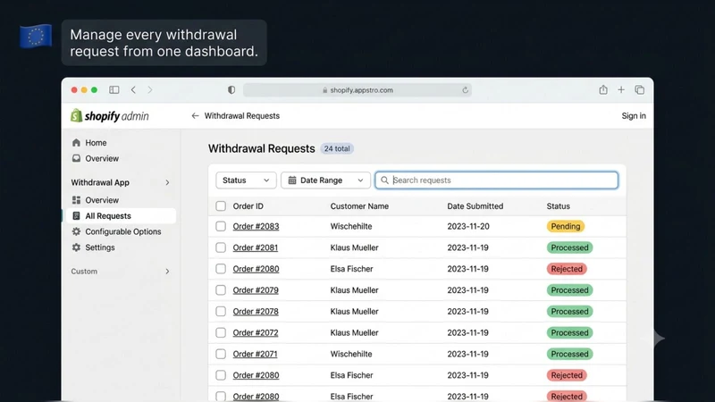
Task: Open the Order #2072 link
Action: click(256, 332)
